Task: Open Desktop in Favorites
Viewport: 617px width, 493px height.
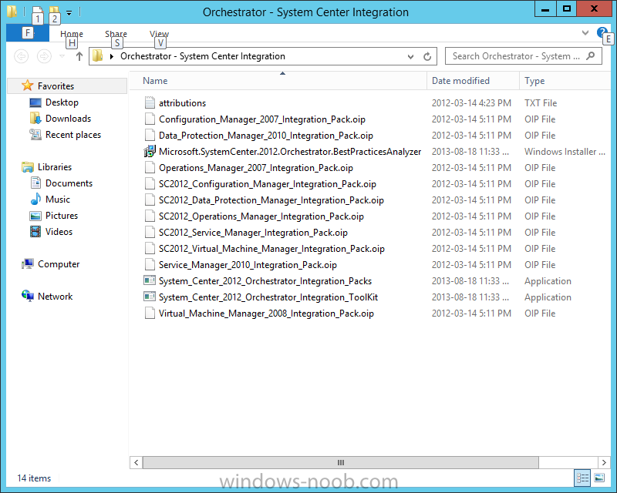Action: click(62, 102)
